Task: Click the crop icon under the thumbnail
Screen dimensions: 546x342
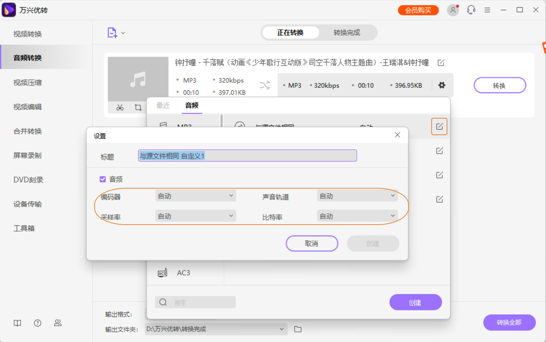Action: tap(138, 107)
